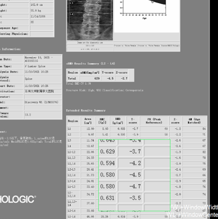The width and height of the screenshot is (218, 219).
Task: Click magnified T-score value -4.7
Action: (135, 187)
